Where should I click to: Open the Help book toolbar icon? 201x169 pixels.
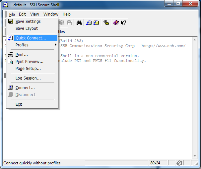[x=116, y=23]
